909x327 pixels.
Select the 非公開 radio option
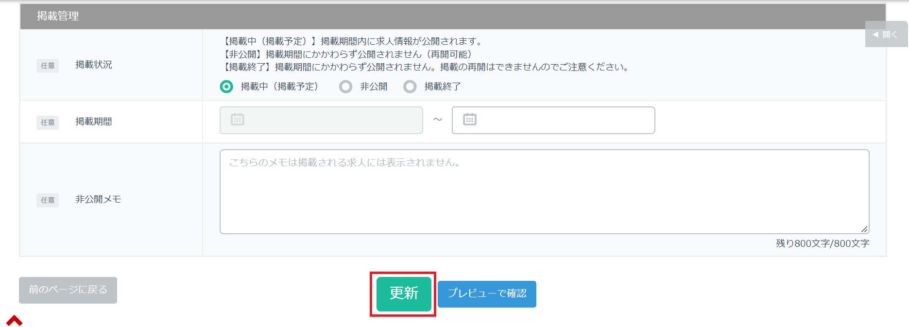(345, 86)
